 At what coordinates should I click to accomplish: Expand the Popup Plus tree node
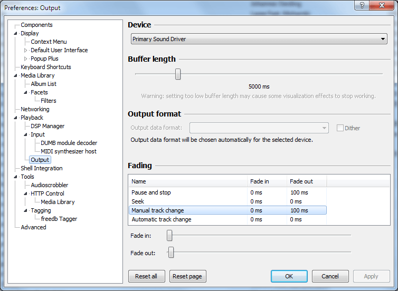pyautogui.click(x=25, y=59)
